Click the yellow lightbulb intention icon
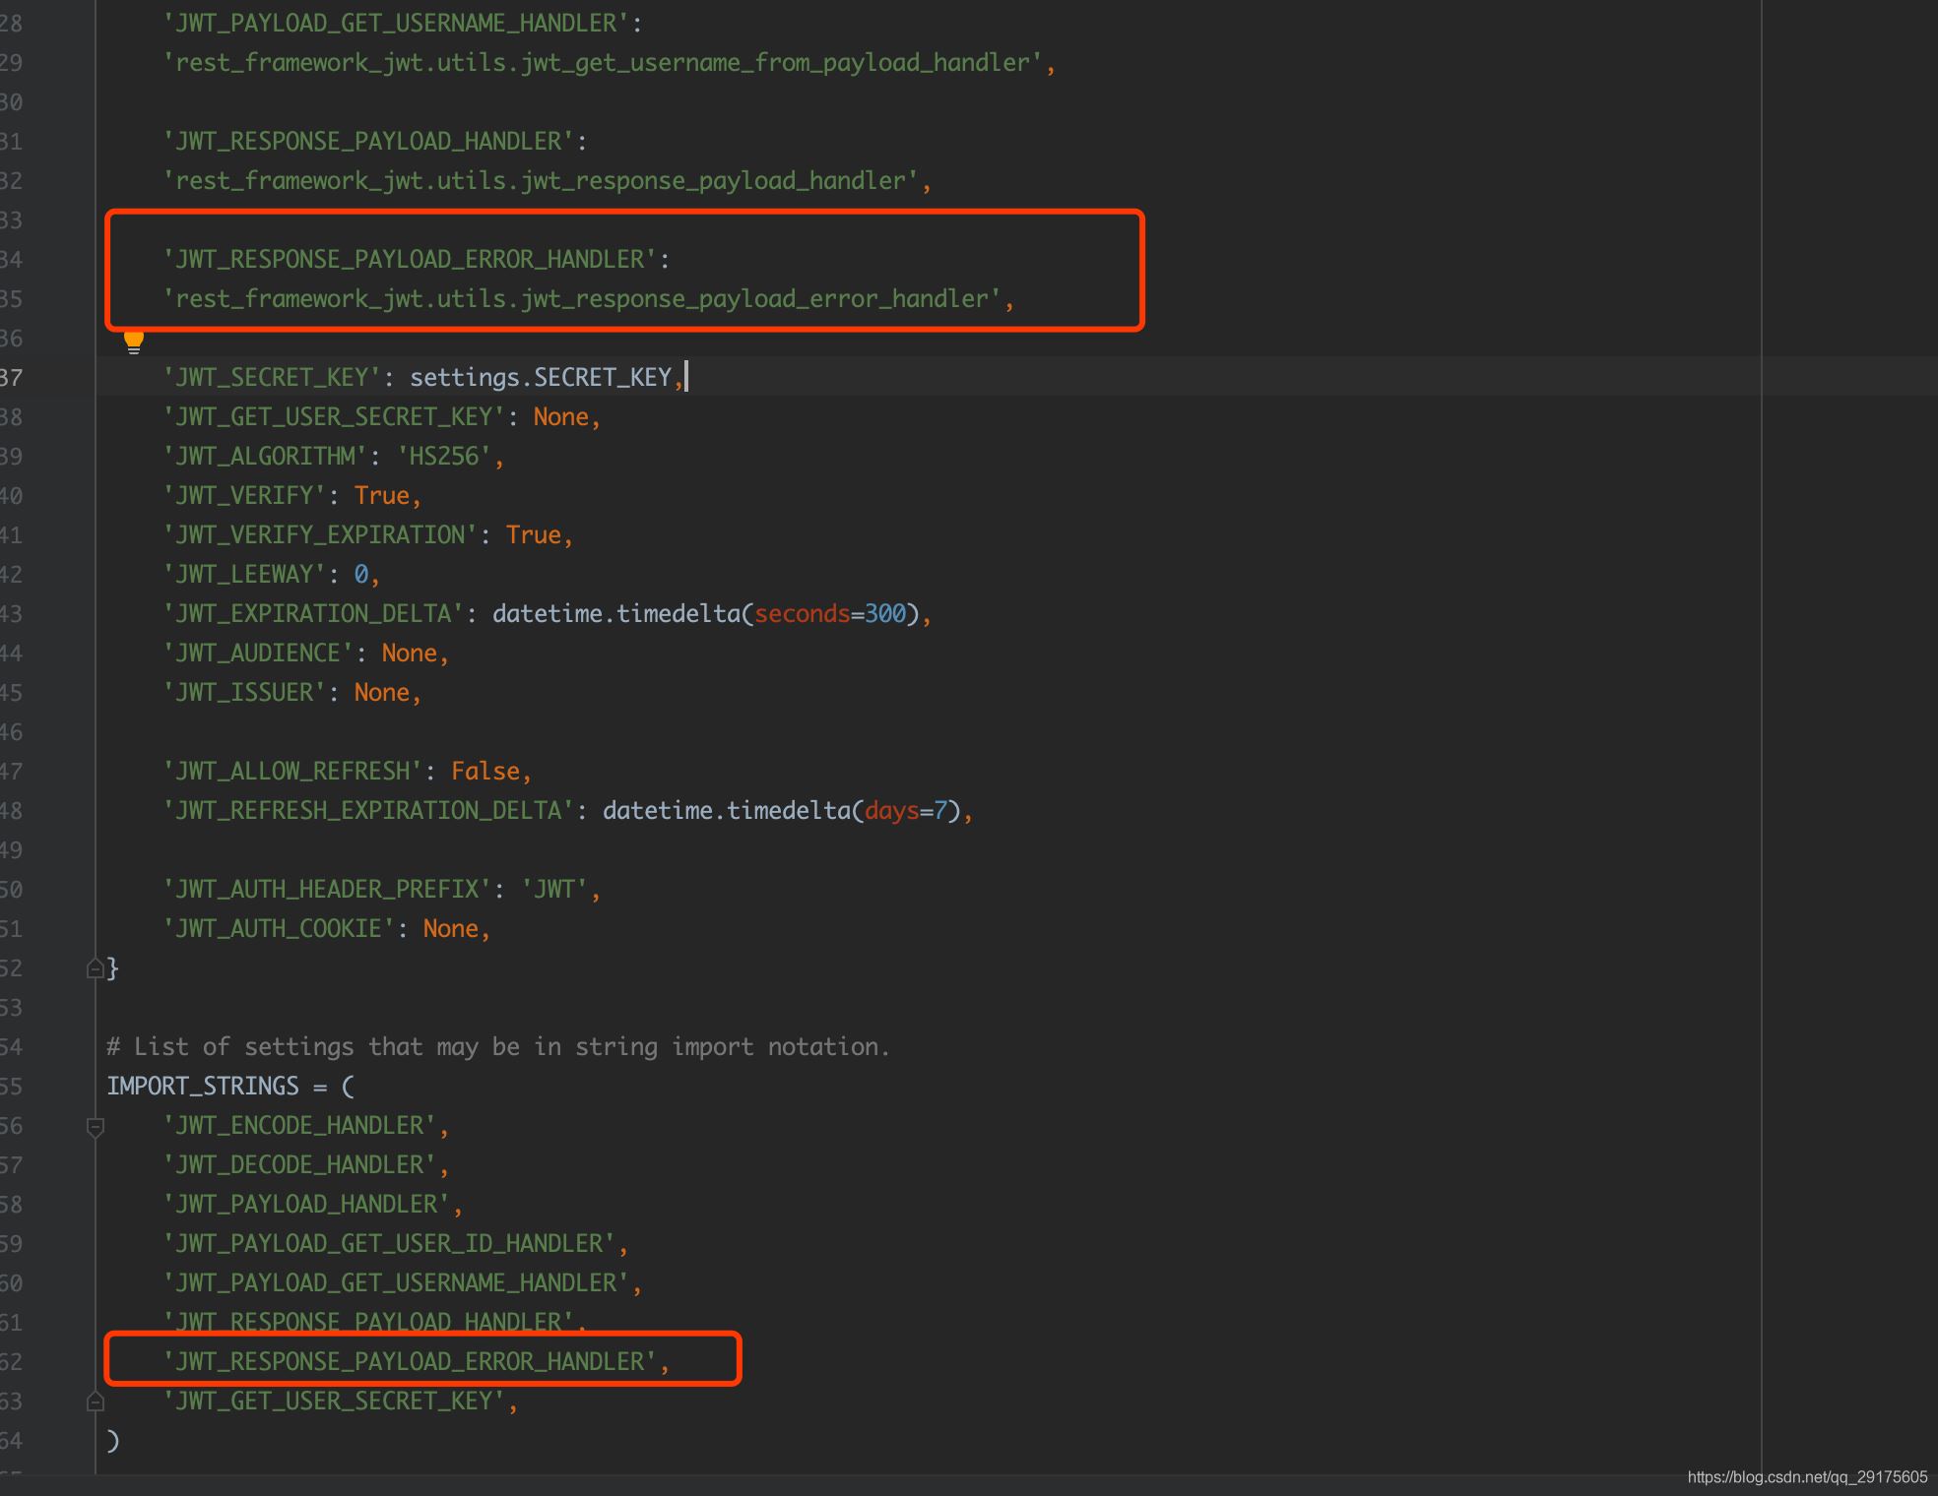Viewport: 1938px width, 1496px height. click(x=135, y=340)
